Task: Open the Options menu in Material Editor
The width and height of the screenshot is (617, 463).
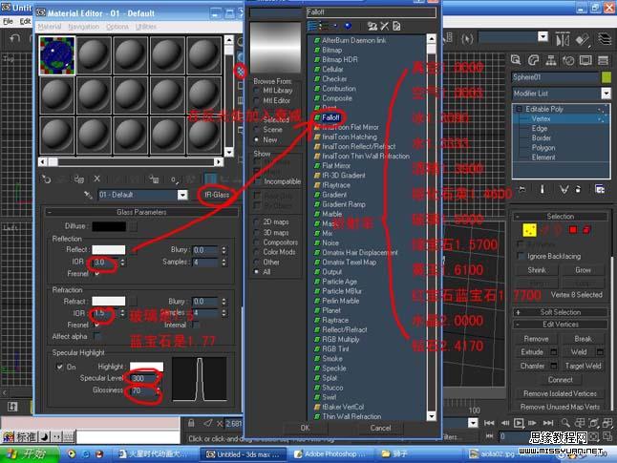Action: pos(117,27)
